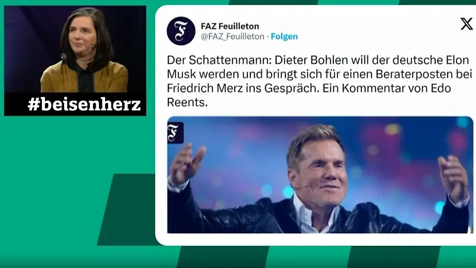
Task: Open the tweet's embedded stage photo
Action: point(320,175)
